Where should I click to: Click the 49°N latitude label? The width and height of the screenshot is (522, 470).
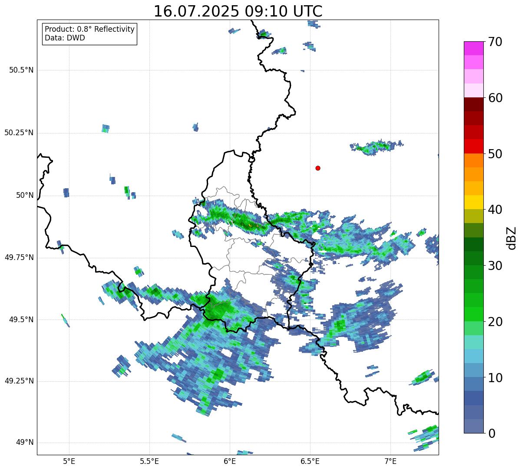coord(25,442)
